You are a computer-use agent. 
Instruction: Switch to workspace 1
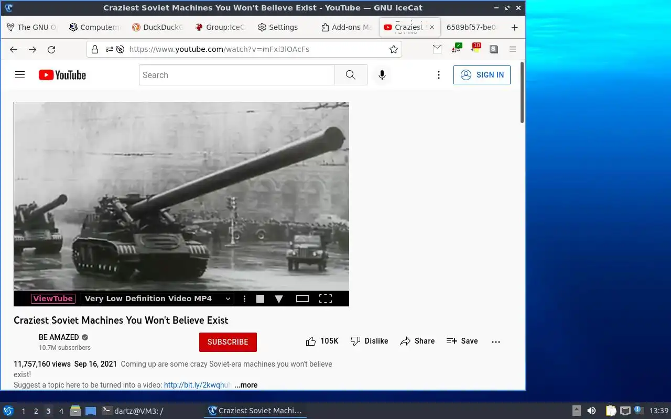coord(23,411)
